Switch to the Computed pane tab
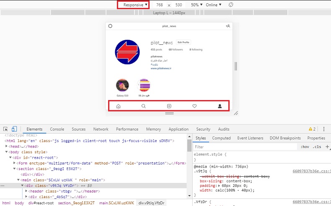Screen dimensions: 331x206 click(221, 138)
